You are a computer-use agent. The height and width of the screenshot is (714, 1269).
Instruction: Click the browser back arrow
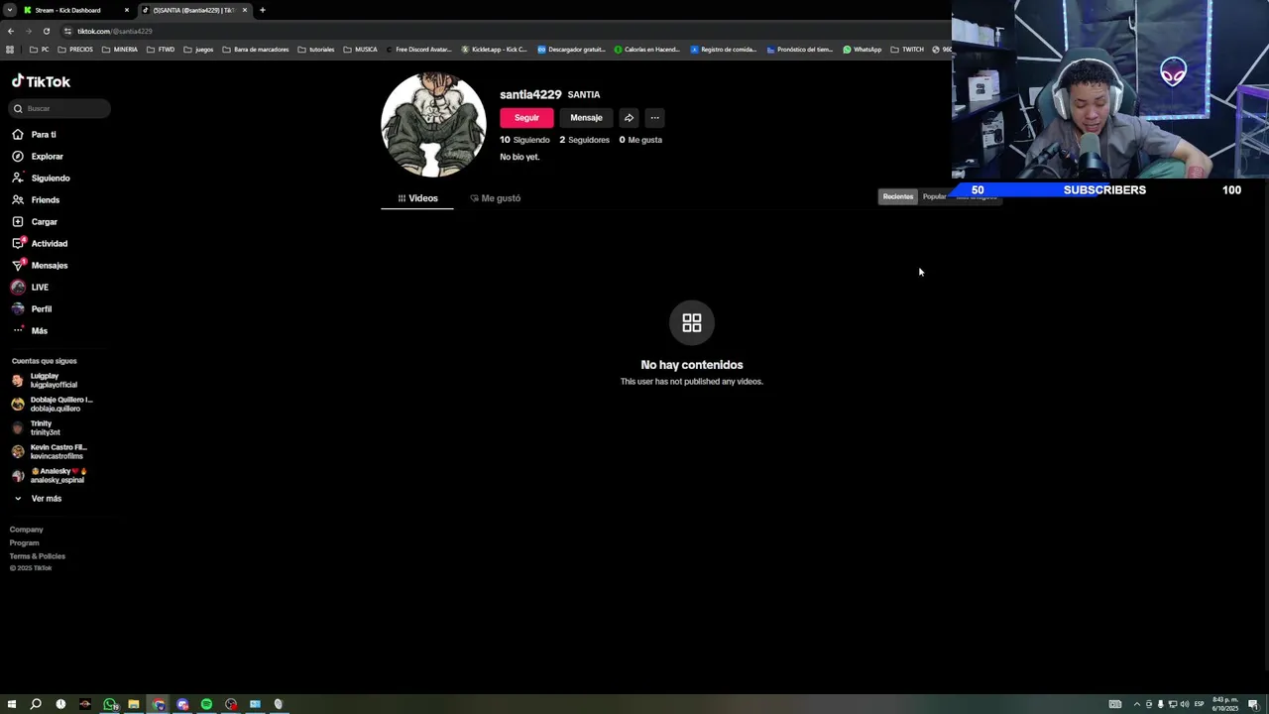point(11,31)
